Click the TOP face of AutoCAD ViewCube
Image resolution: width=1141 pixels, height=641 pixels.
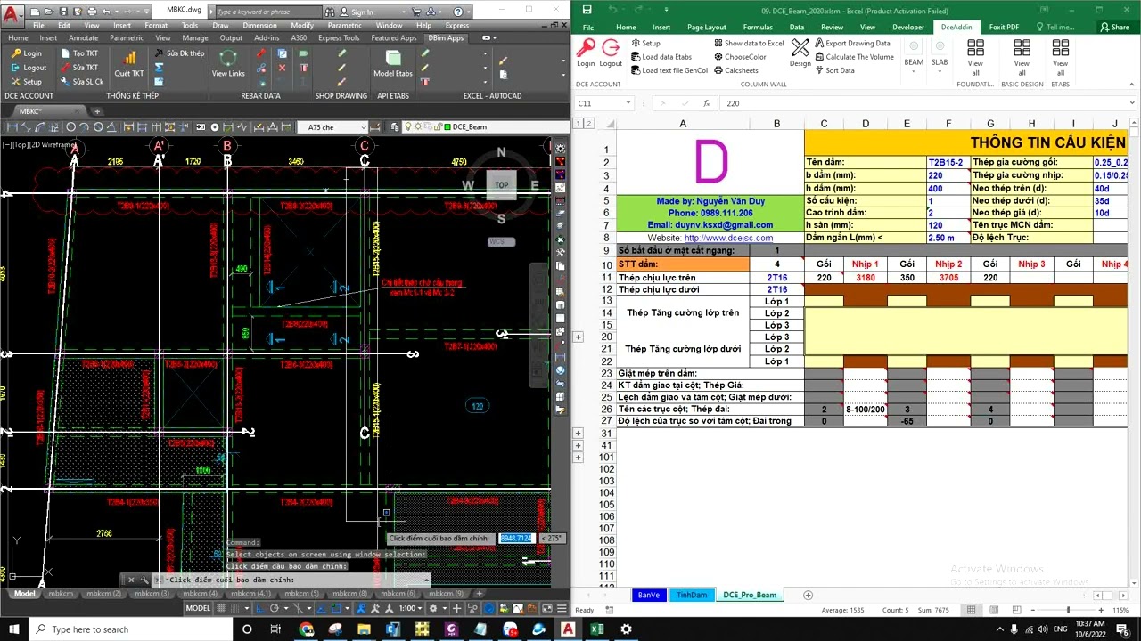pyautogui.click(x=502, y=185)
